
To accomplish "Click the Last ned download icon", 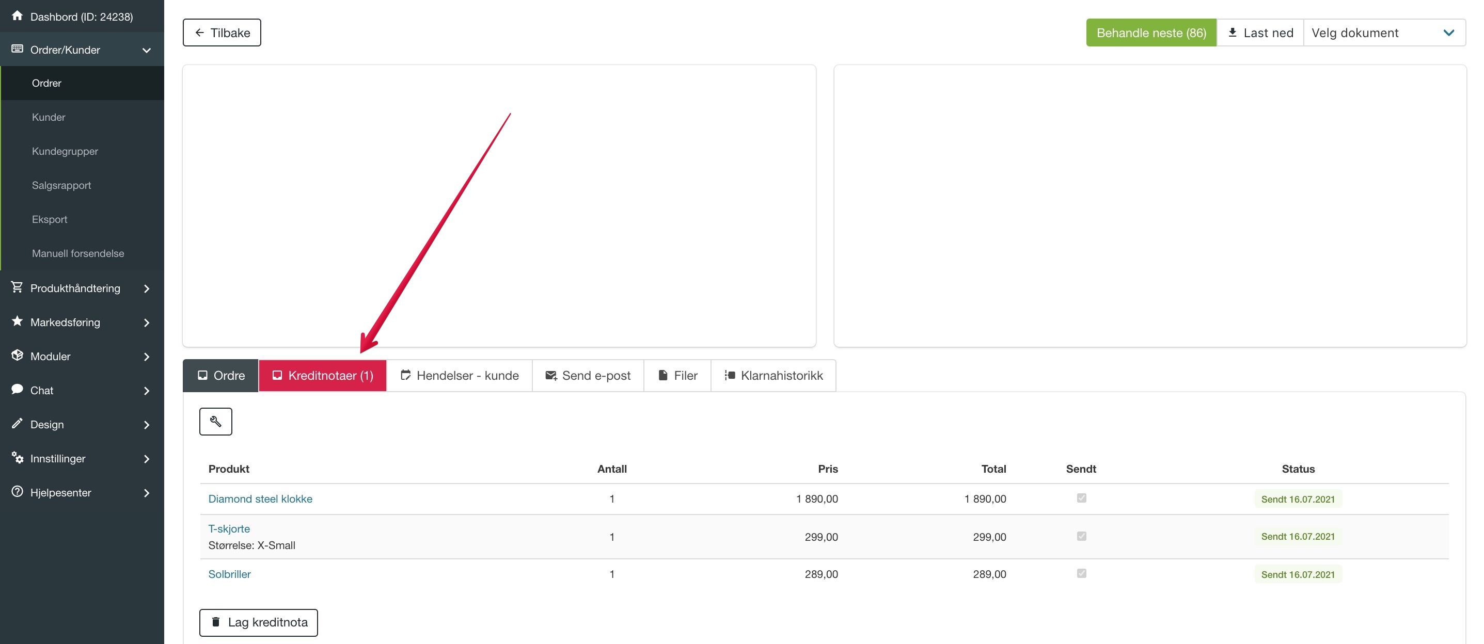I will click(1232, 32).
